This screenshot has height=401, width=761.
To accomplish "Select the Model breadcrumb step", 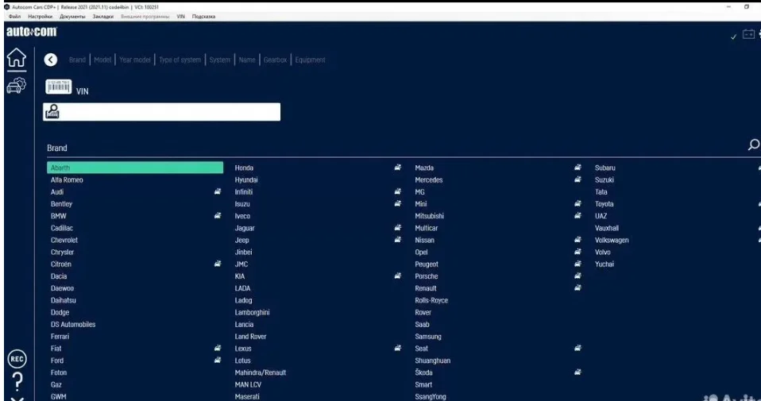I will [102, 60].
